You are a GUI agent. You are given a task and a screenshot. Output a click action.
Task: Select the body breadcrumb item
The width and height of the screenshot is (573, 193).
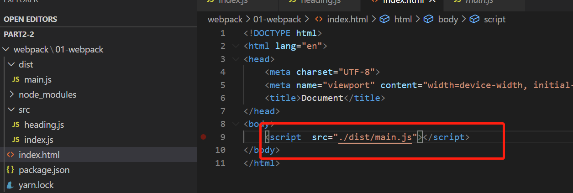click(448, 19)
